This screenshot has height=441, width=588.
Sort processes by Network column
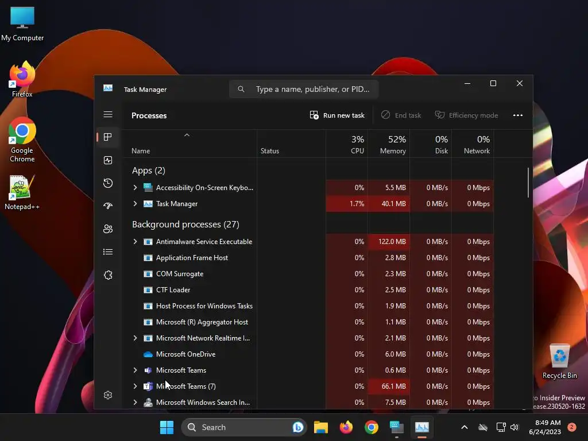[x=473, y=144]
